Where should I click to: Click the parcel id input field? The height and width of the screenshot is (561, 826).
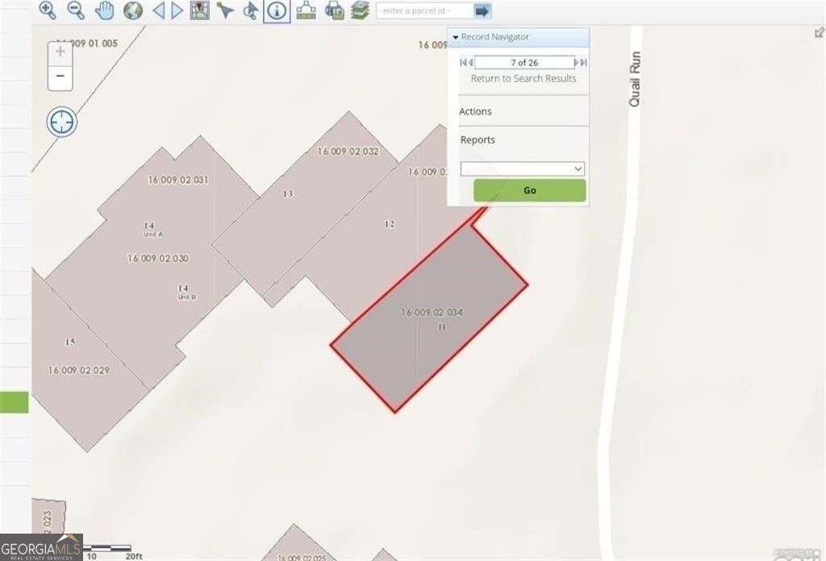[x=423, y=11]
